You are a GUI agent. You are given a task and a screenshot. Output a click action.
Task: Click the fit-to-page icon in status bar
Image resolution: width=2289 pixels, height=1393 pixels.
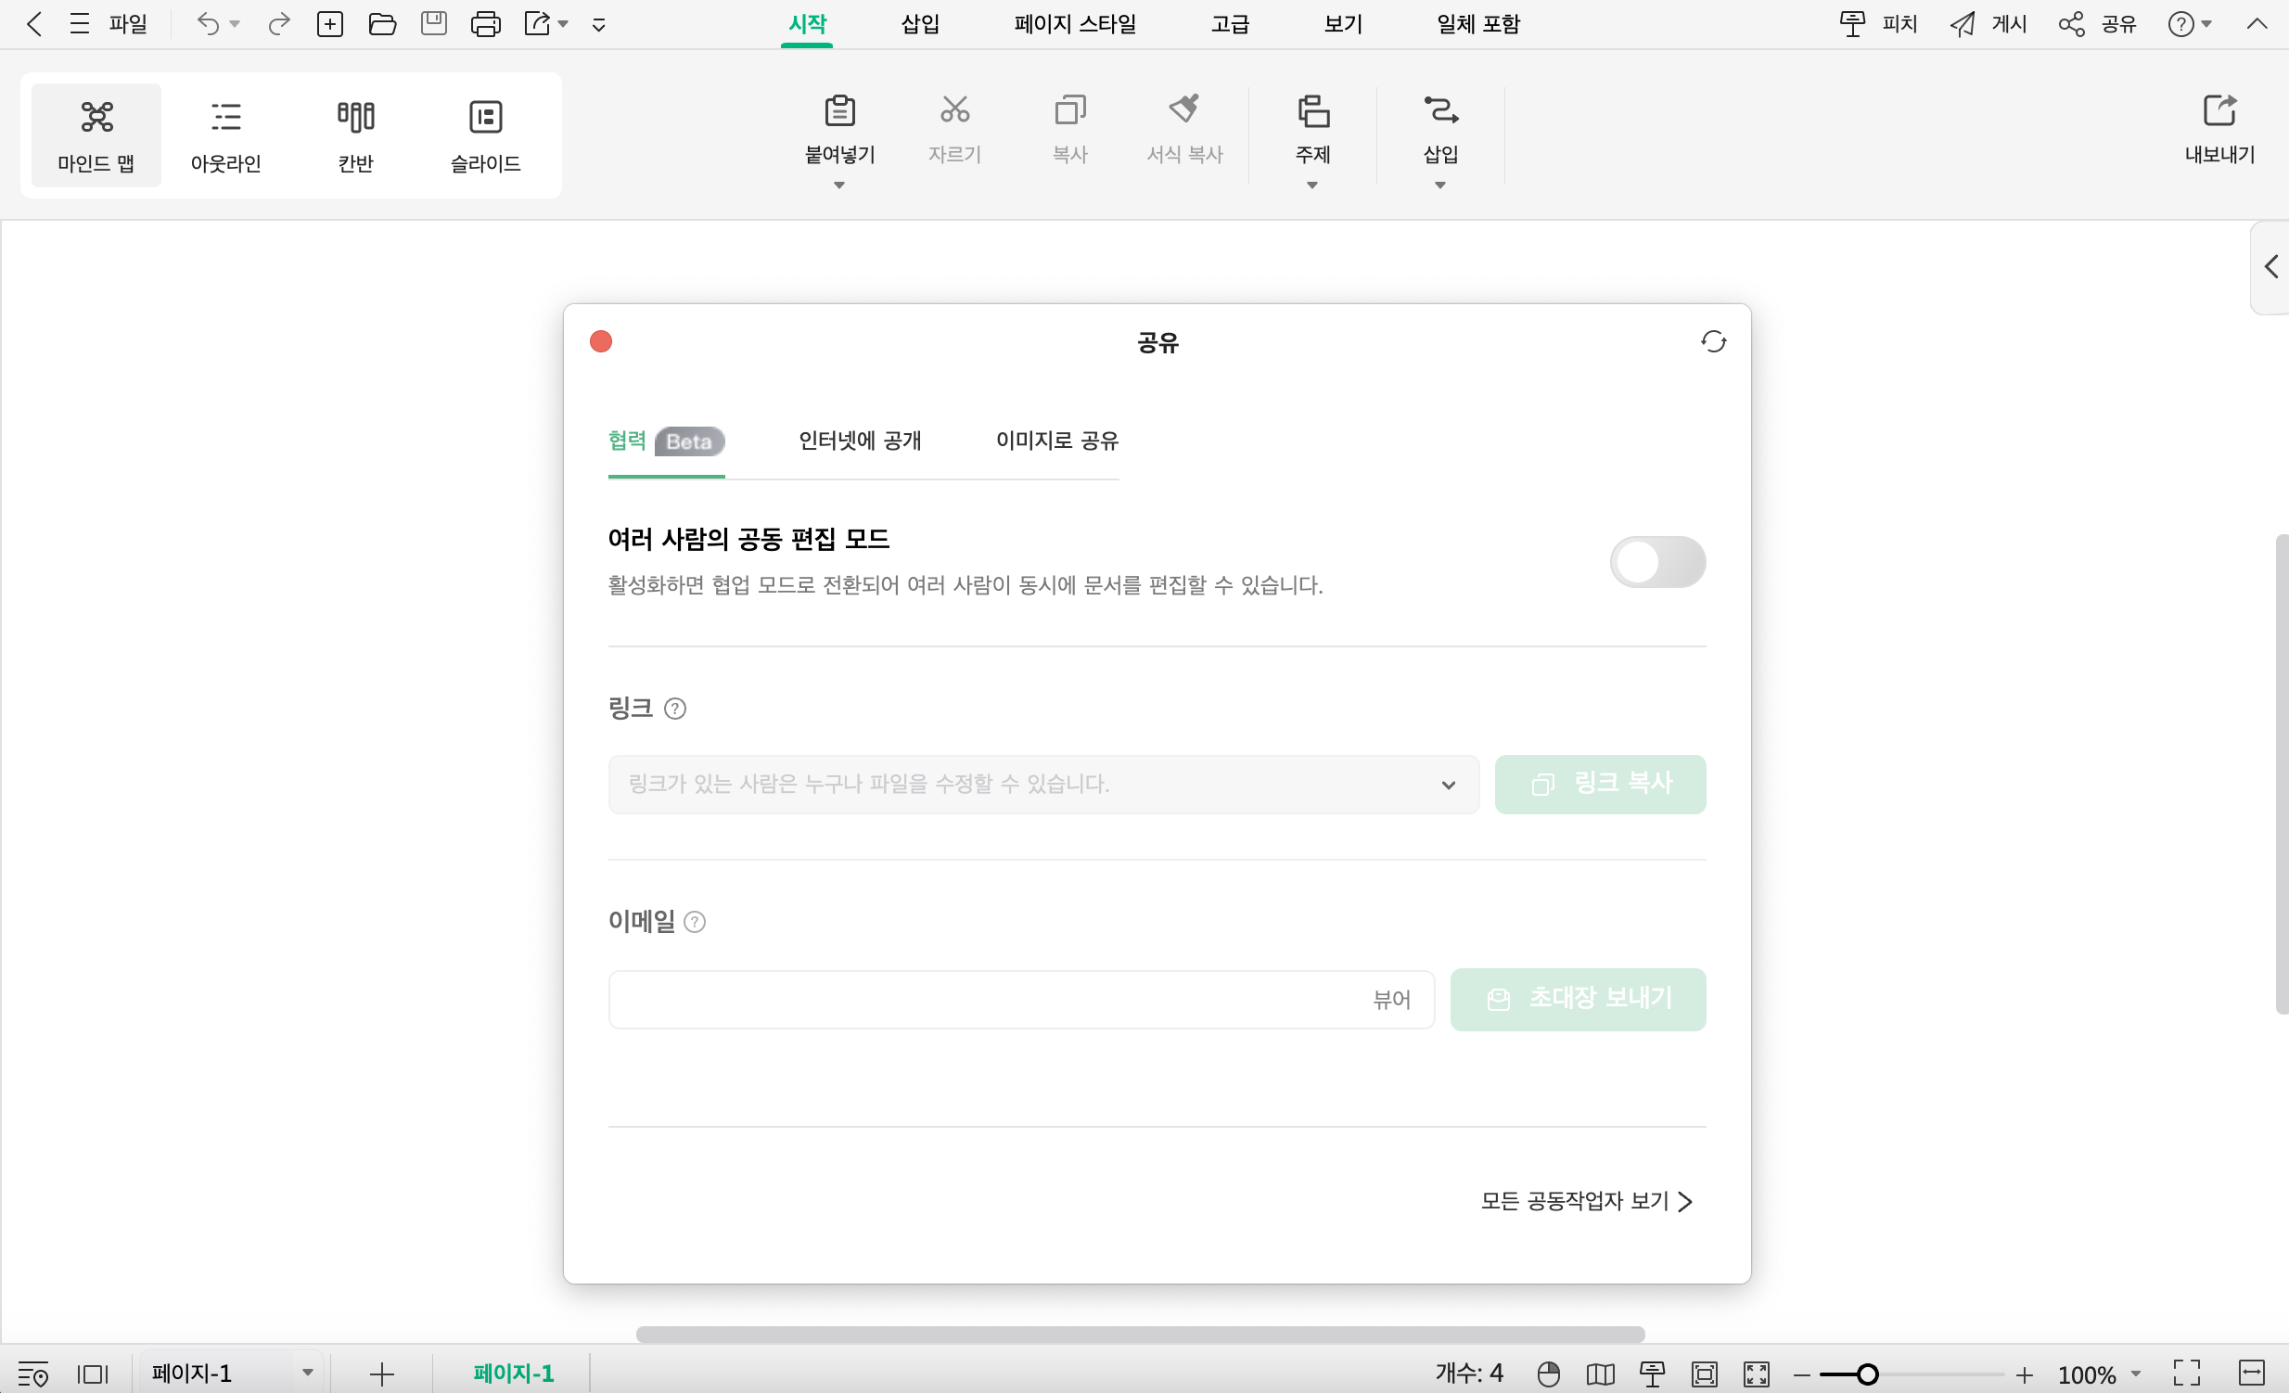1704,1374
